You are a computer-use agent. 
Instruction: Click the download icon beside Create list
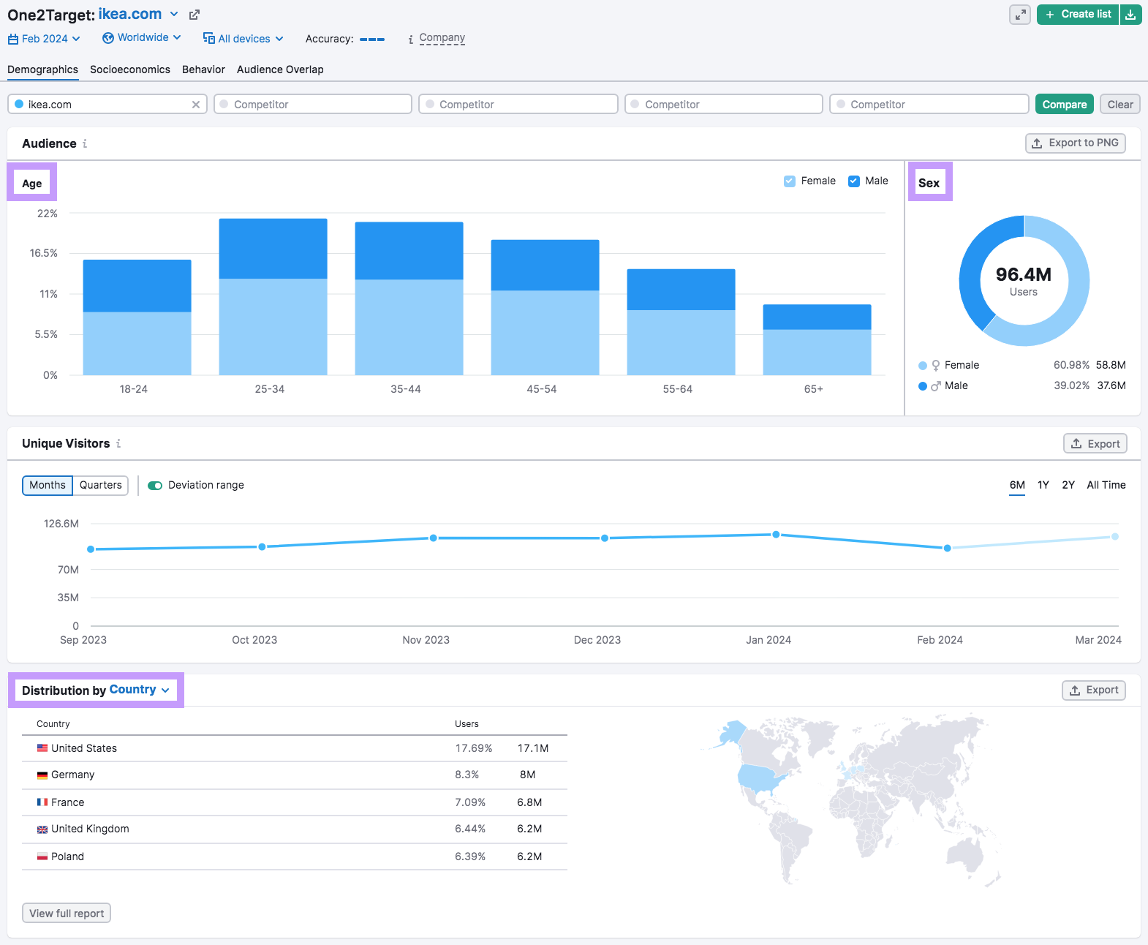tap(1130, 15)
